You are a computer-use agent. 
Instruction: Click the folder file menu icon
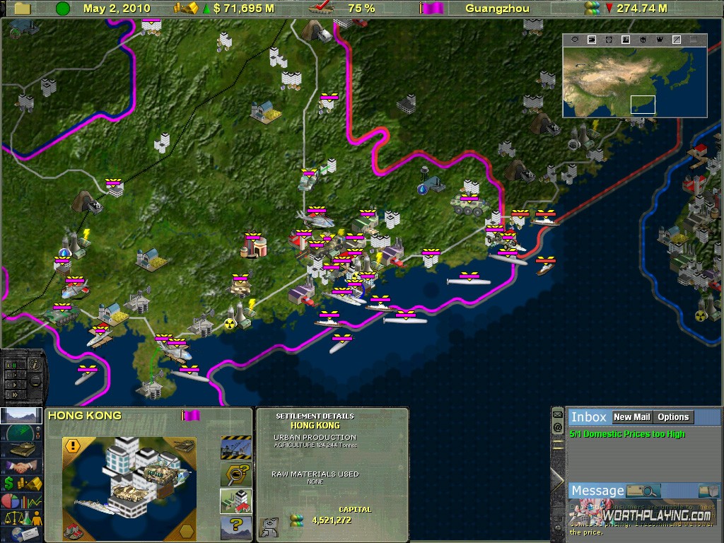(23, 8)
